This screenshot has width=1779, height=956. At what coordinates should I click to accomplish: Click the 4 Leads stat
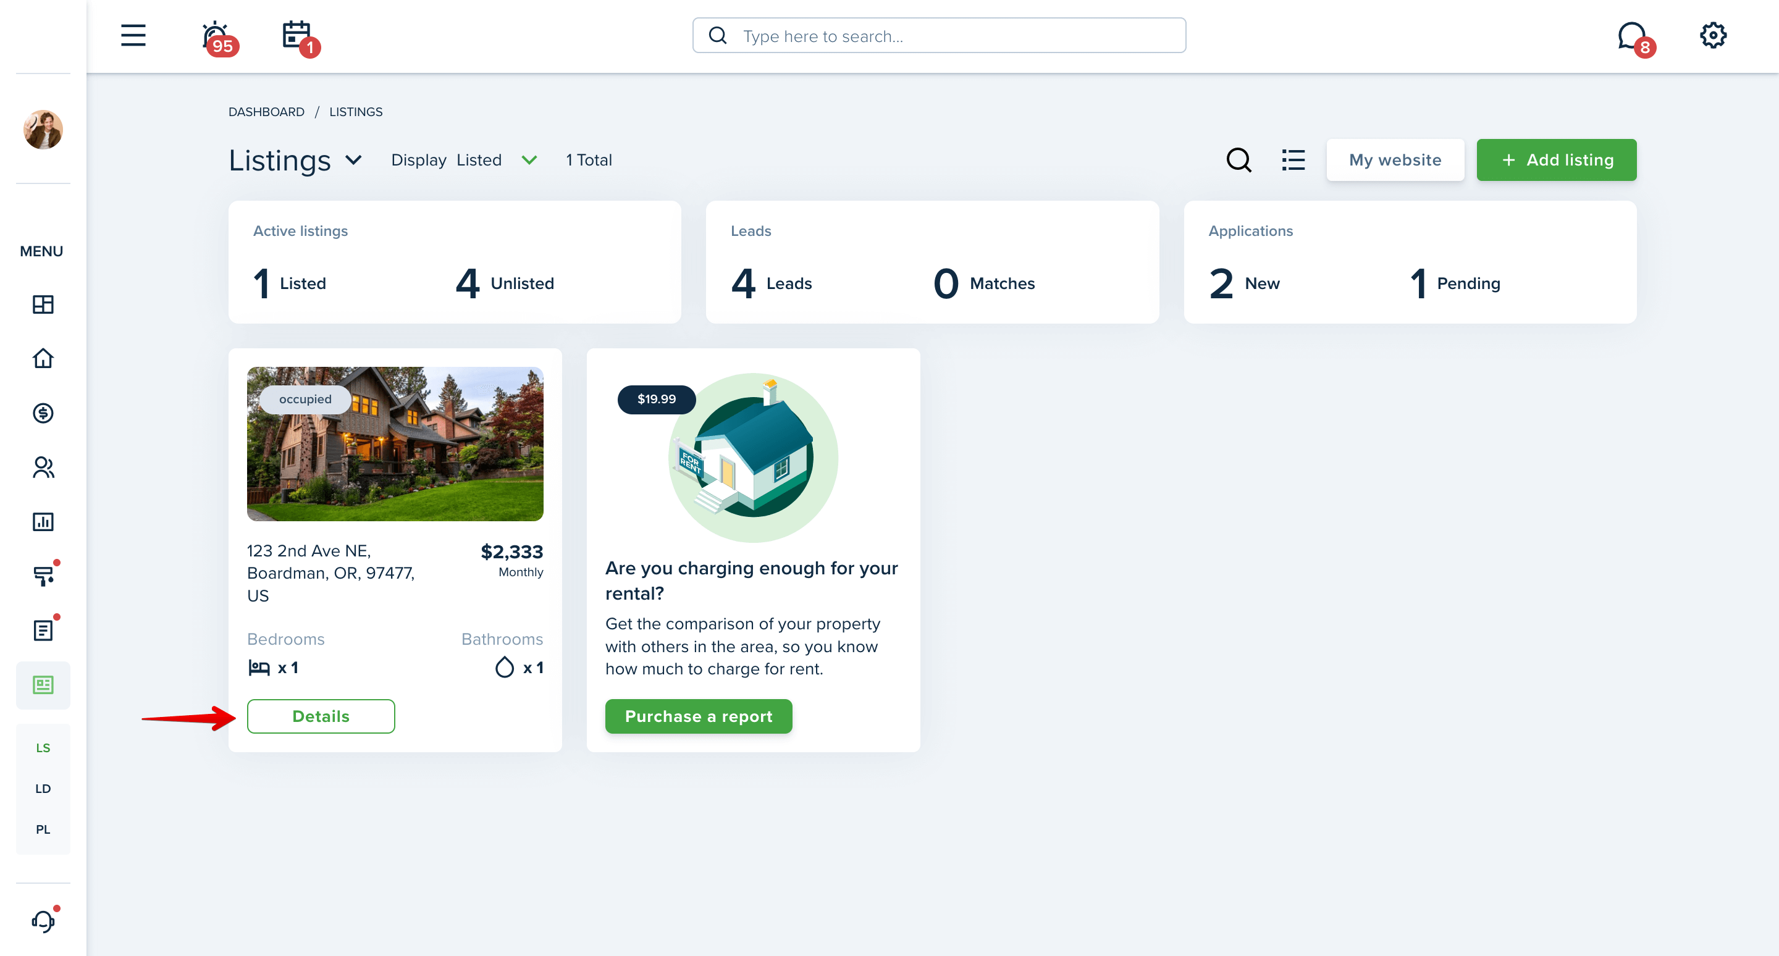point(772,283)
